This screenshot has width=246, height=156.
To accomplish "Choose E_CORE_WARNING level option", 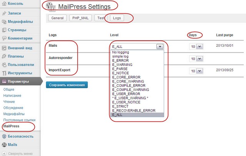I will click(x=137, y=81).
